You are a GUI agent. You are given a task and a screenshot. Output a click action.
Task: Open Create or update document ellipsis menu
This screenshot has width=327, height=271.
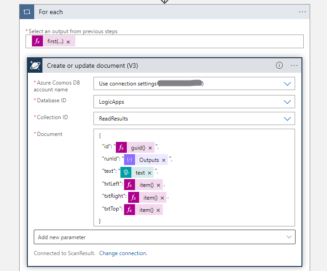294,65
